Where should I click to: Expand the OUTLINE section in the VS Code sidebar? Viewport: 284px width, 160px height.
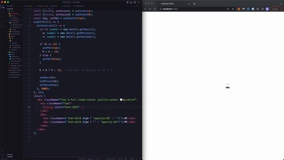10,155
